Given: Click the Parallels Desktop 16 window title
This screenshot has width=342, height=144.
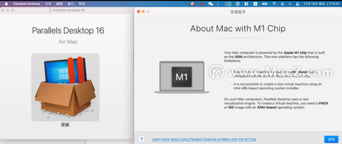Looking at the screenshot, I should pos(68,10).
